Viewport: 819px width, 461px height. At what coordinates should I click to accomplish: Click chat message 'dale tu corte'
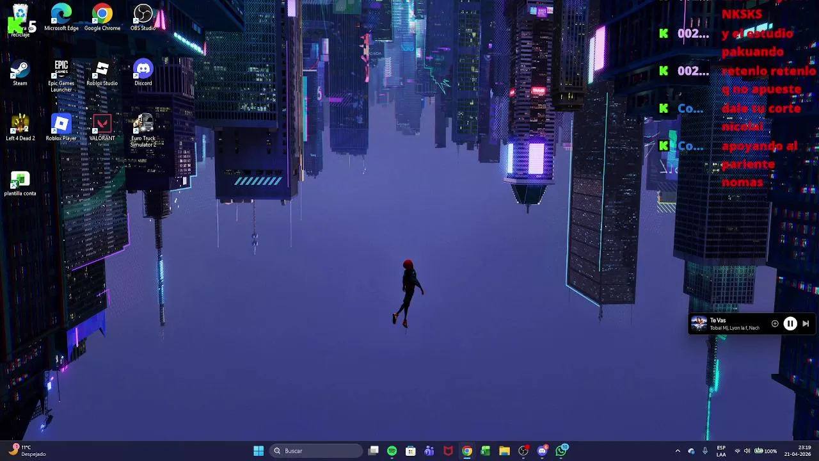[761, 108]
